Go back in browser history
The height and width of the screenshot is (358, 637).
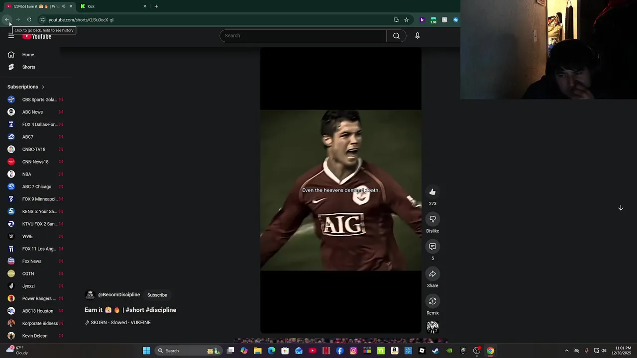click(x=7, y=20)
